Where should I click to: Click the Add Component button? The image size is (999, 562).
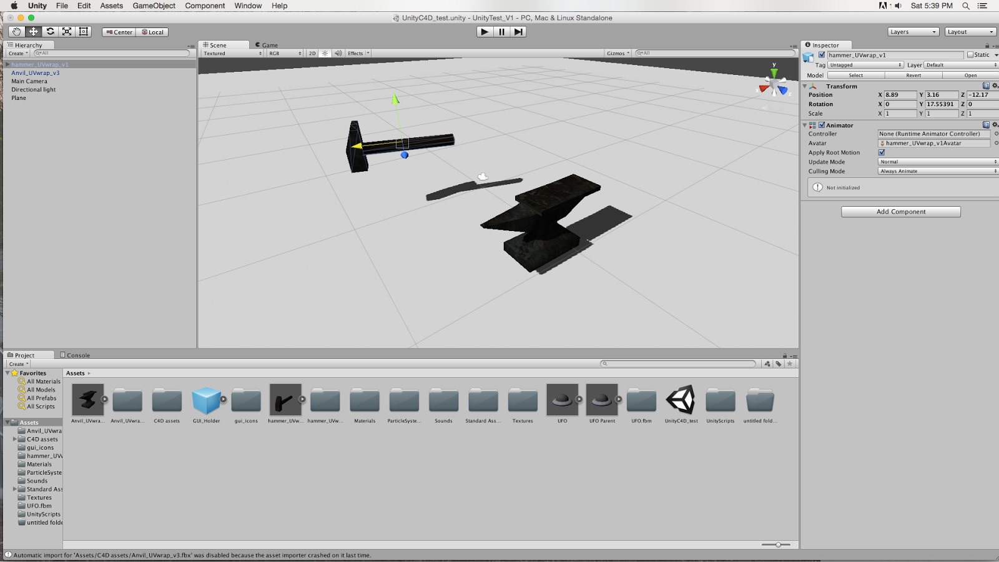coord(901,212)
